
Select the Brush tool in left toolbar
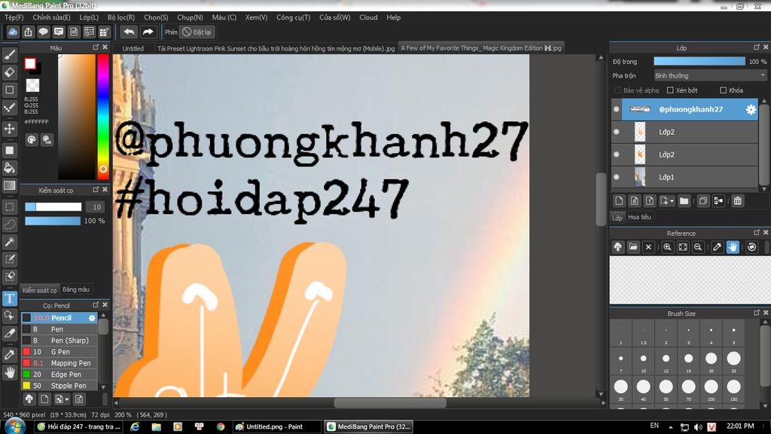[x=9, y=54]
